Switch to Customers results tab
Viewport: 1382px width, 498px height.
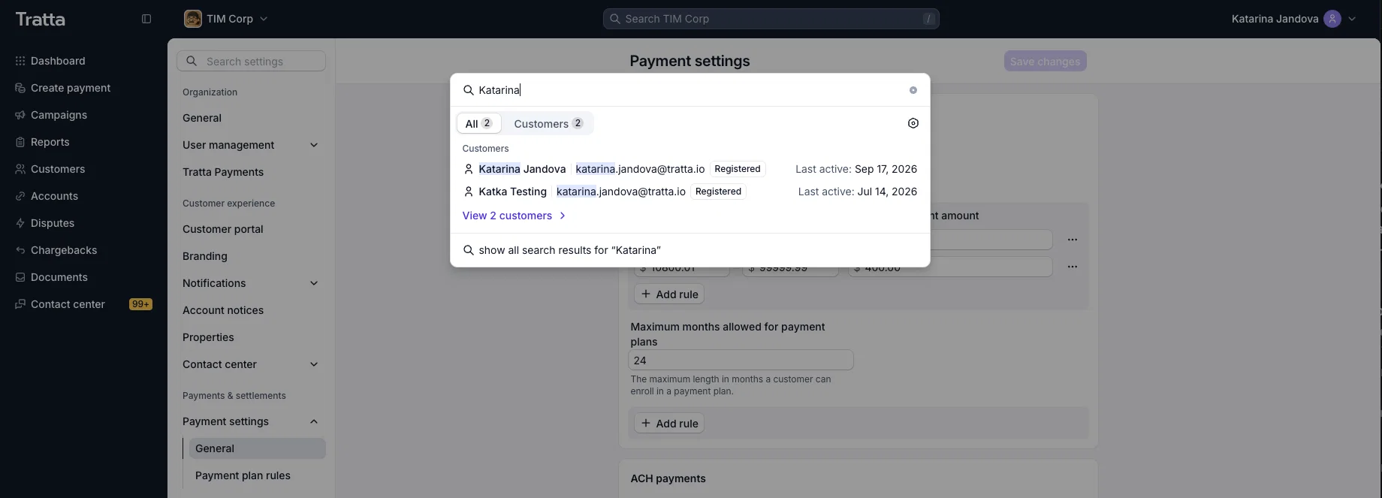548,124
